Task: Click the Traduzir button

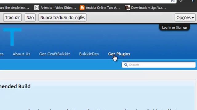Action: click(x=12, y=18)
